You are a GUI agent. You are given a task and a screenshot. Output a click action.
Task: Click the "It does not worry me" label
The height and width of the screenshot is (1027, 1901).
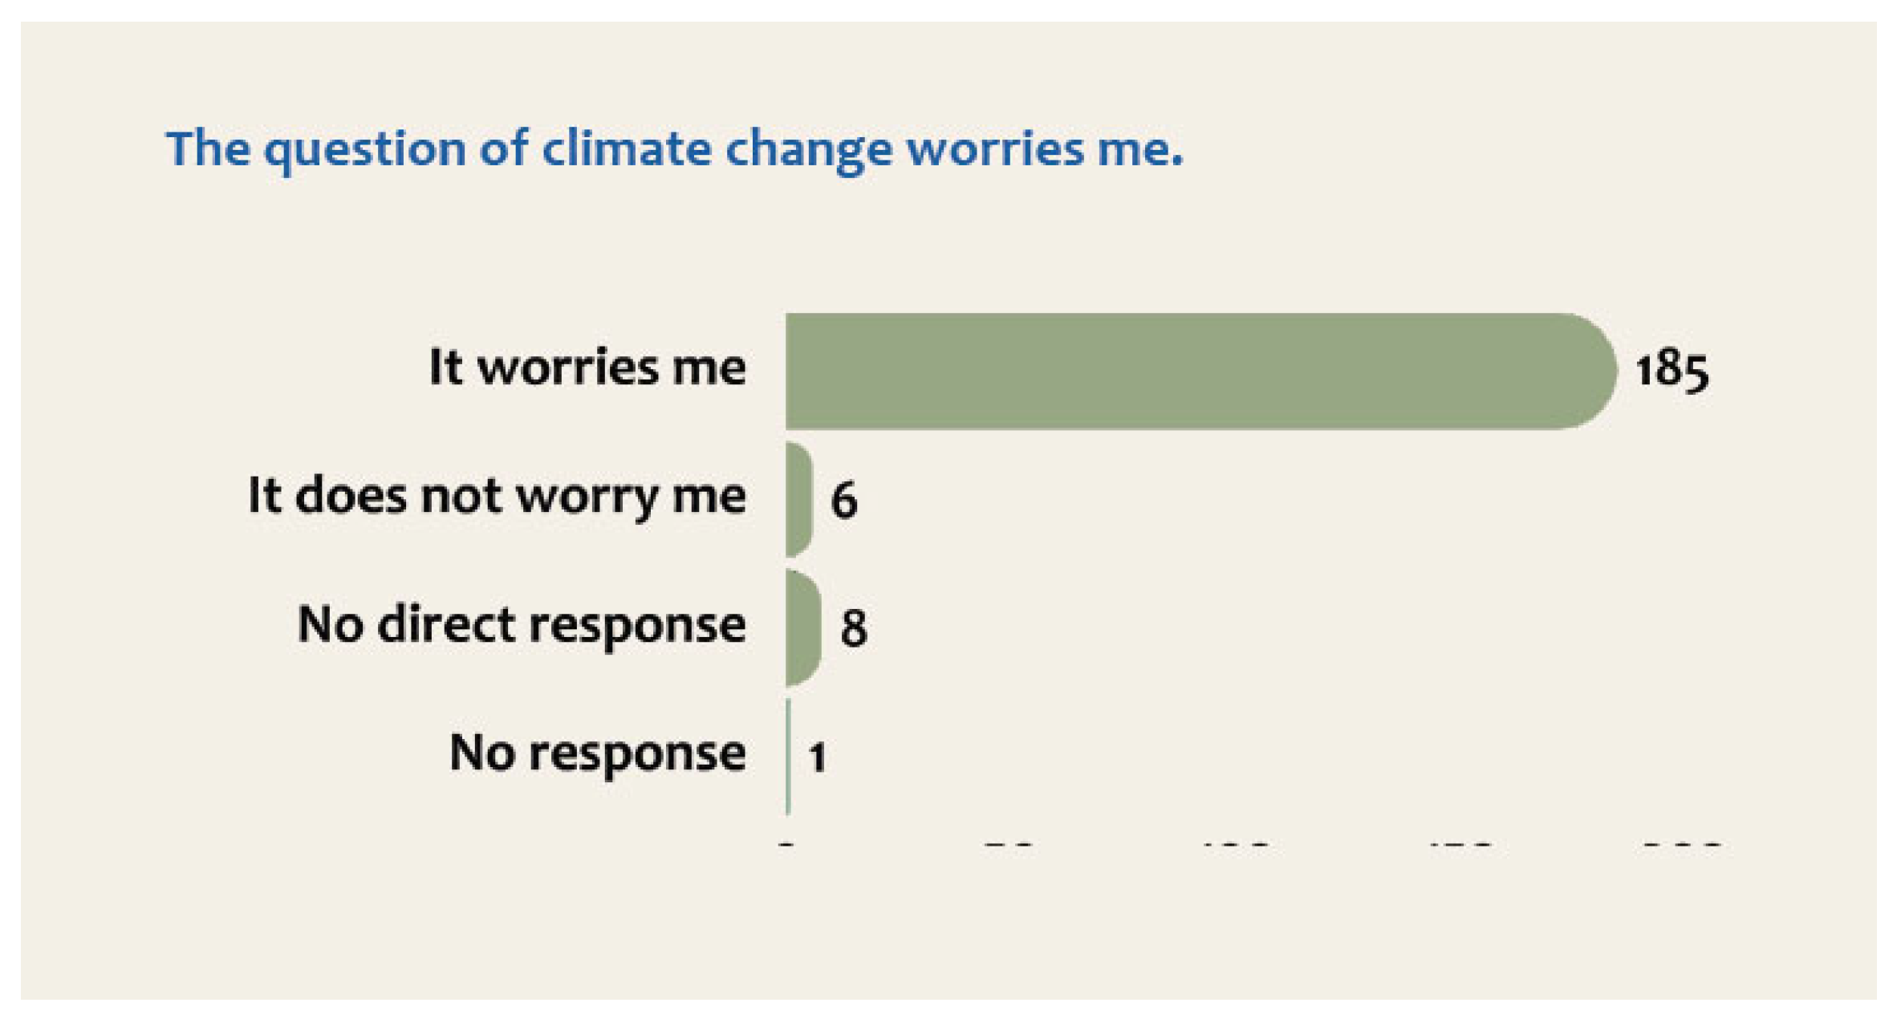point(497,496)
